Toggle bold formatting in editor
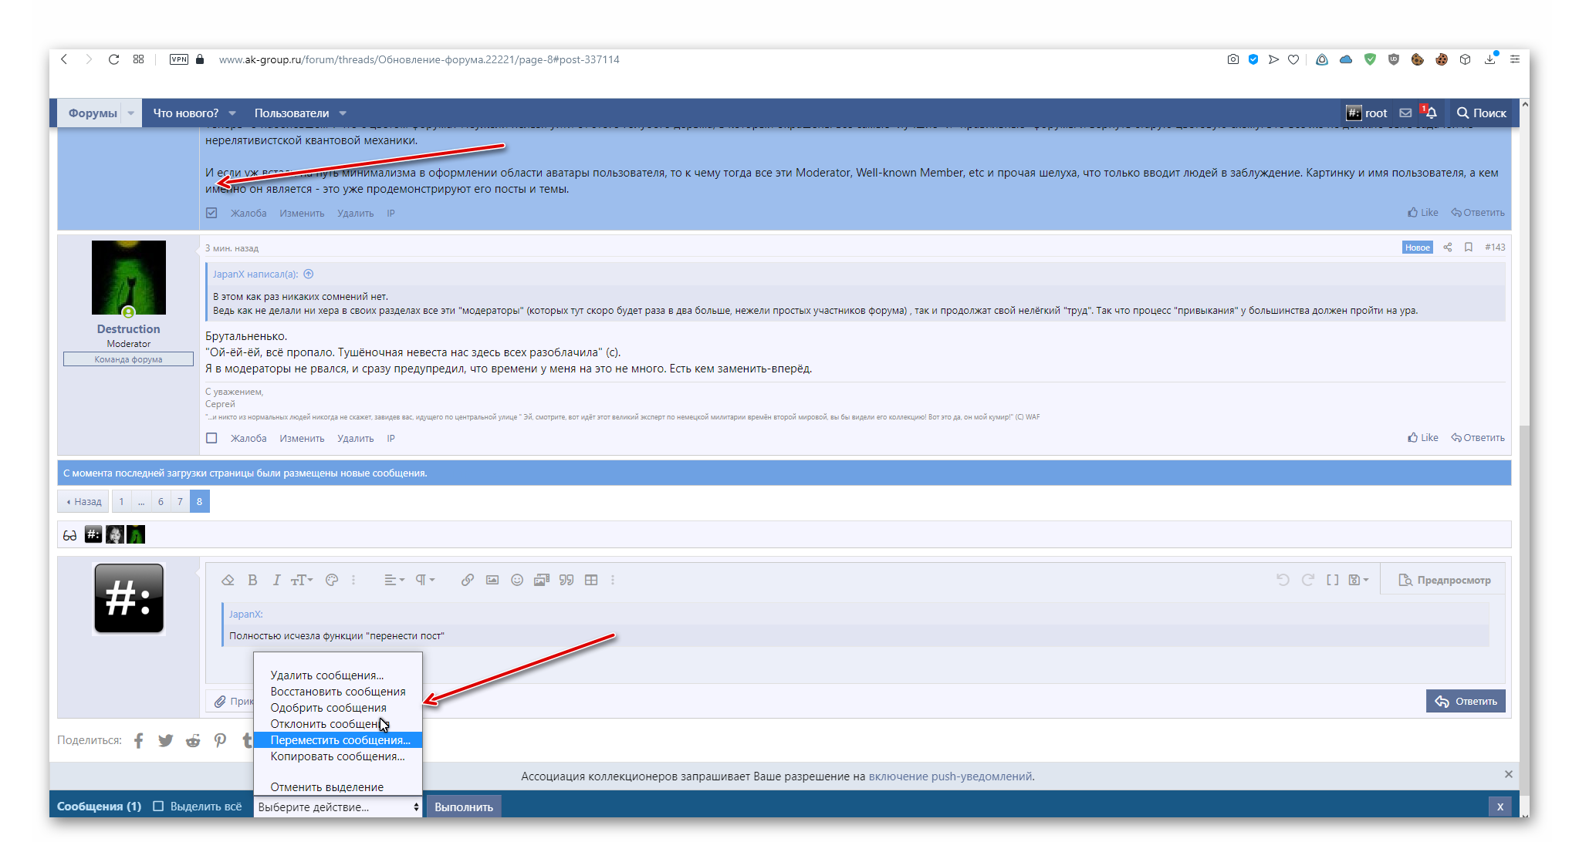 pyautogui.click(x=252, y=580)
